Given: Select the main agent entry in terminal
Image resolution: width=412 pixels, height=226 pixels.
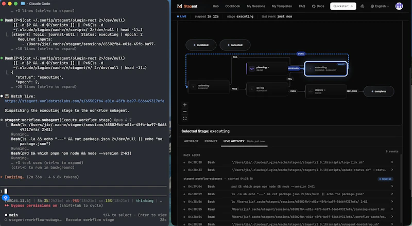Looking at the screenshot, I should (13, 215).
